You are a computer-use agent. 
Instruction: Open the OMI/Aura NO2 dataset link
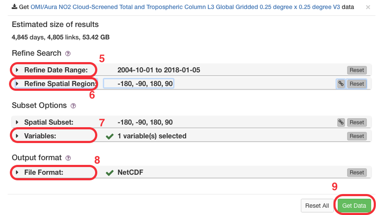(185, 7)
